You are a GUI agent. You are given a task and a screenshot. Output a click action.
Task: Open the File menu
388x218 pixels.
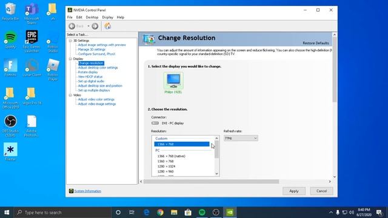click(70, 18)
